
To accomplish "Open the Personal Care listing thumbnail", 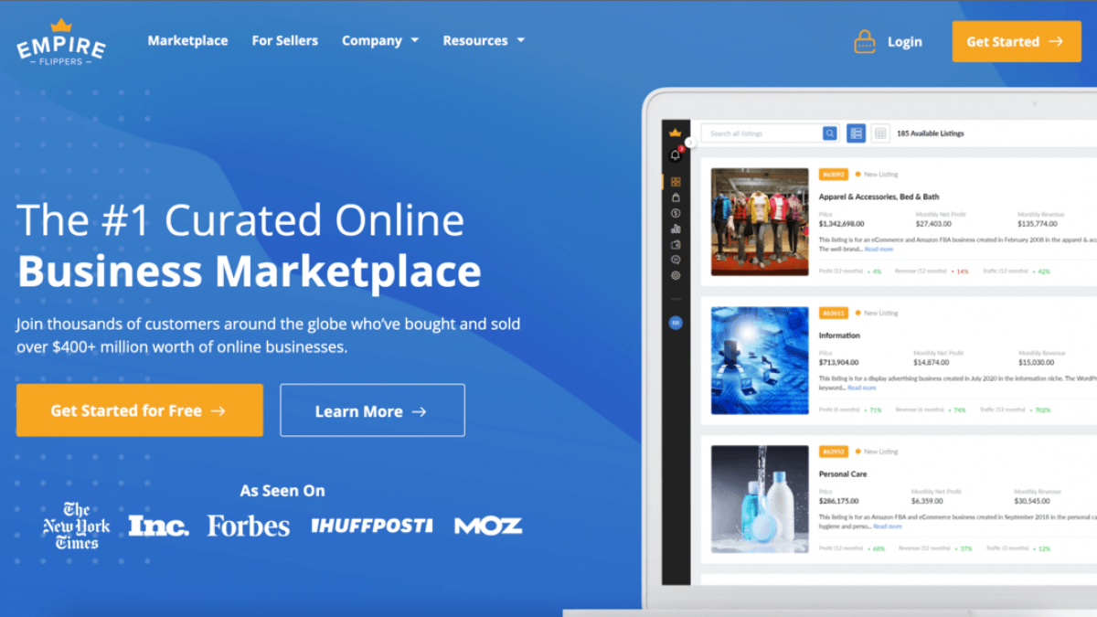I will click(760, 500).
